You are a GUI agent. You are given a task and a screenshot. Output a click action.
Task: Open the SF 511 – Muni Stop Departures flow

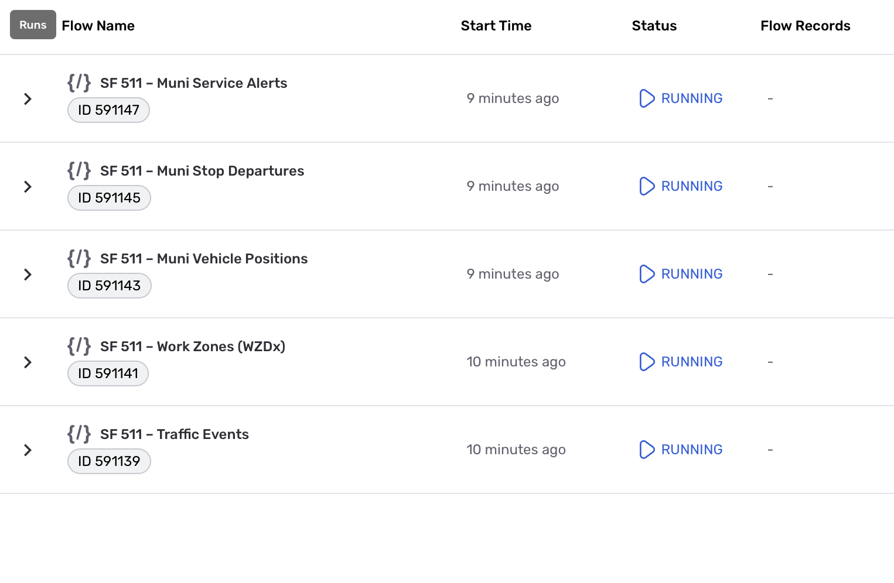(202, 171)
